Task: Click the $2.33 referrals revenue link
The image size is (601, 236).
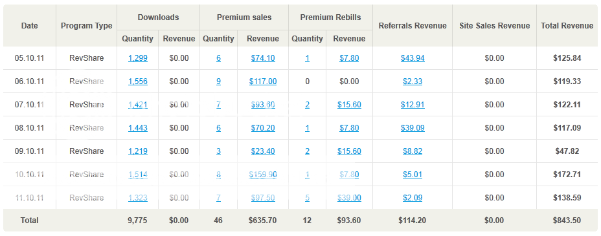Action: pyautogui.click(x=413, y=81)
